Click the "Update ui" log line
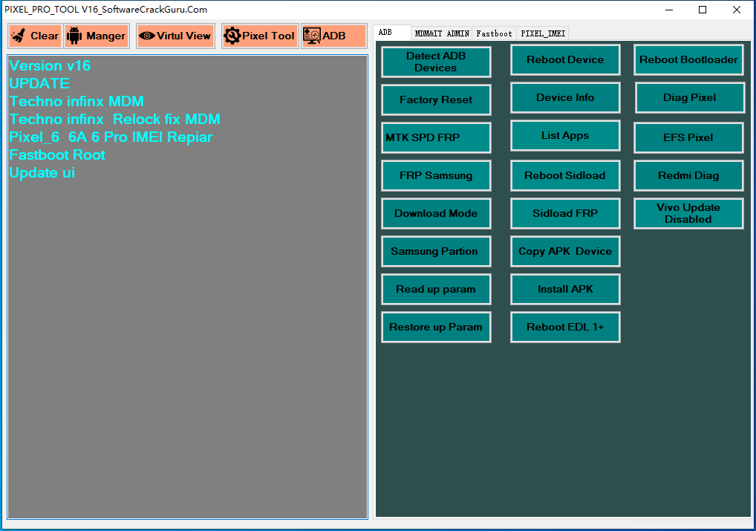This screenshot has height=531, width=756. pyautogui.click(x=42, y=172)
